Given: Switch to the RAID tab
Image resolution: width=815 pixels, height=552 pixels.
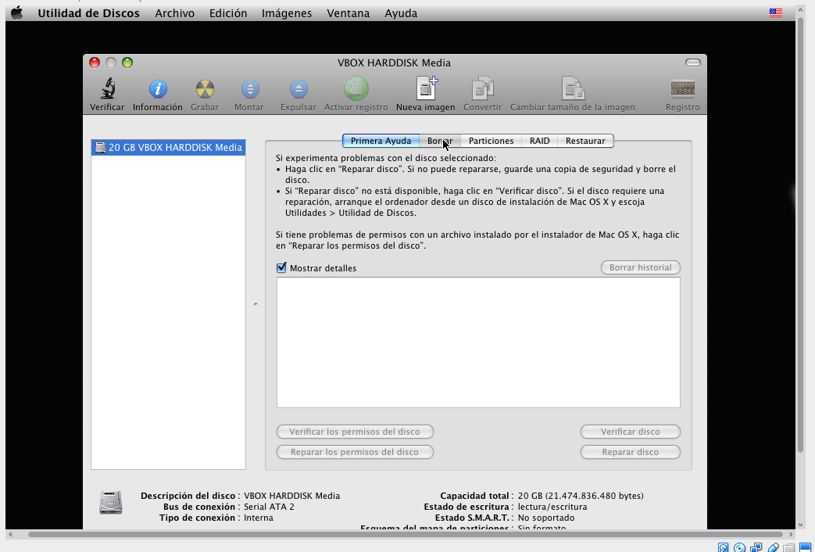Looking at the screenshot, I should click(x=539, y=141).
